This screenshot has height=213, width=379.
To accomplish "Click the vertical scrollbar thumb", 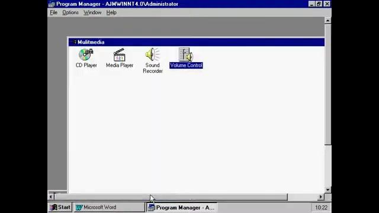I will (327, 84).
